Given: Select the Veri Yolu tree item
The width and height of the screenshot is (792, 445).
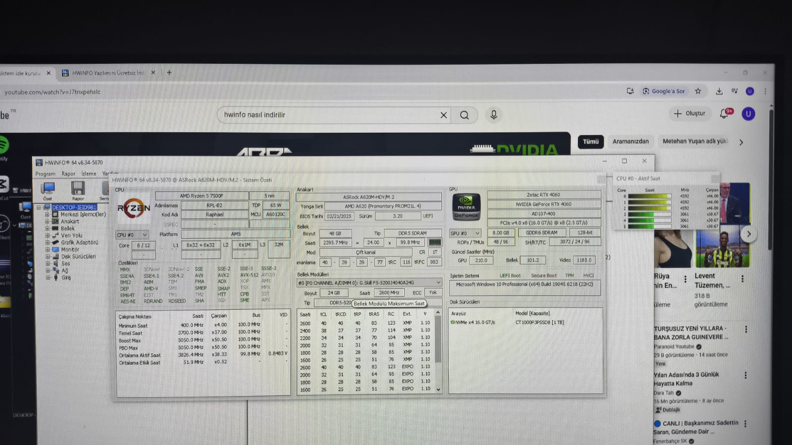Looking at the screenshot, I should tap(71, 236).
